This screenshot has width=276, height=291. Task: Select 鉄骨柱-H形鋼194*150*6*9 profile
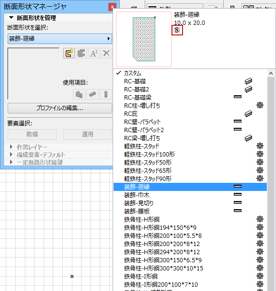(x=190, y=227)
